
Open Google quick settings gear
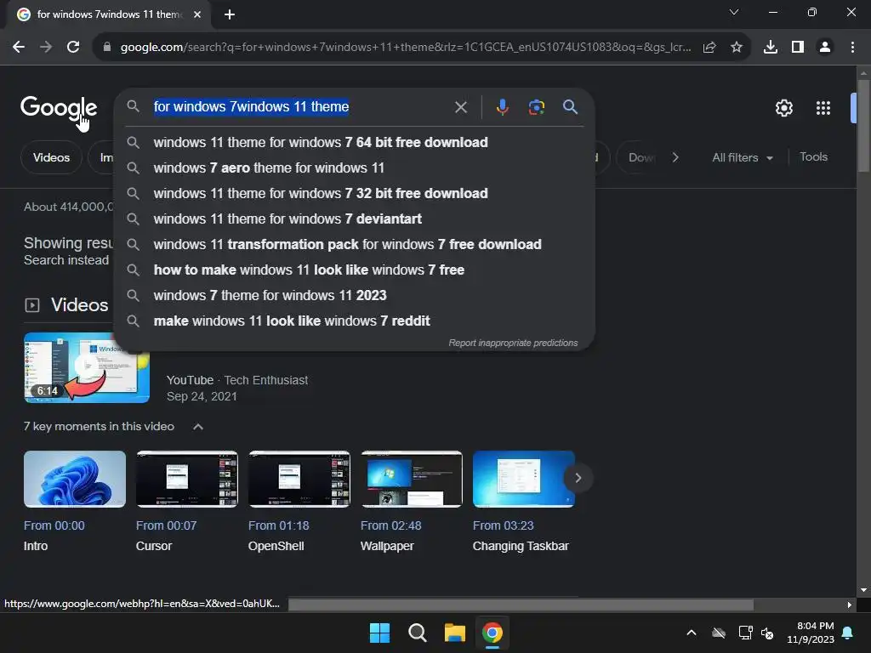click(x=783, y=108)
